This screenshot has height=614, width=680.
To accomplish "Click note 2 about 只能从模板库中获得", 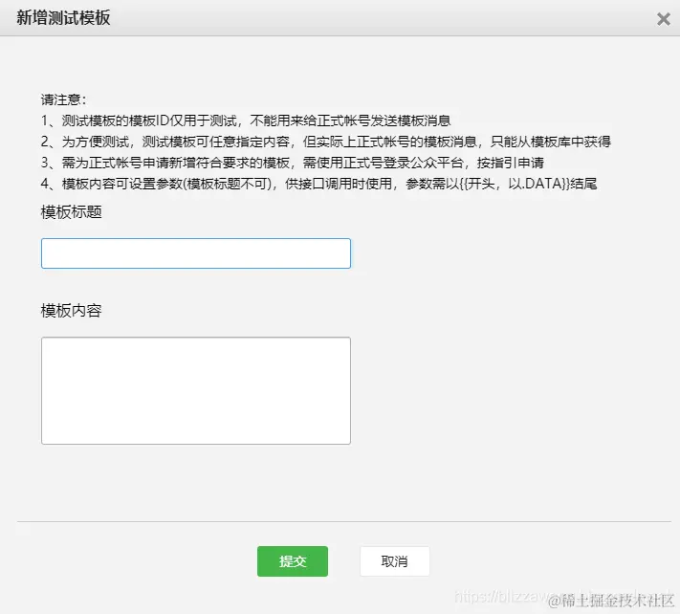I will 326,142.
